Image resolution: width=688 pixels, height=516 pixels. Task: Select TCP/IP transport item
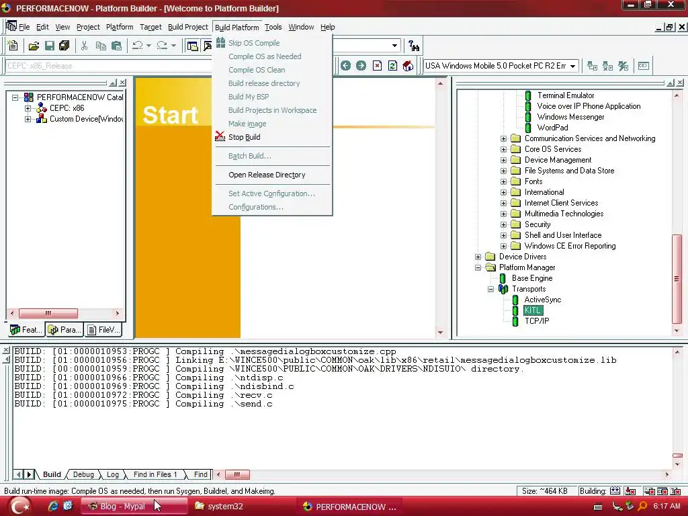[537, 321]
